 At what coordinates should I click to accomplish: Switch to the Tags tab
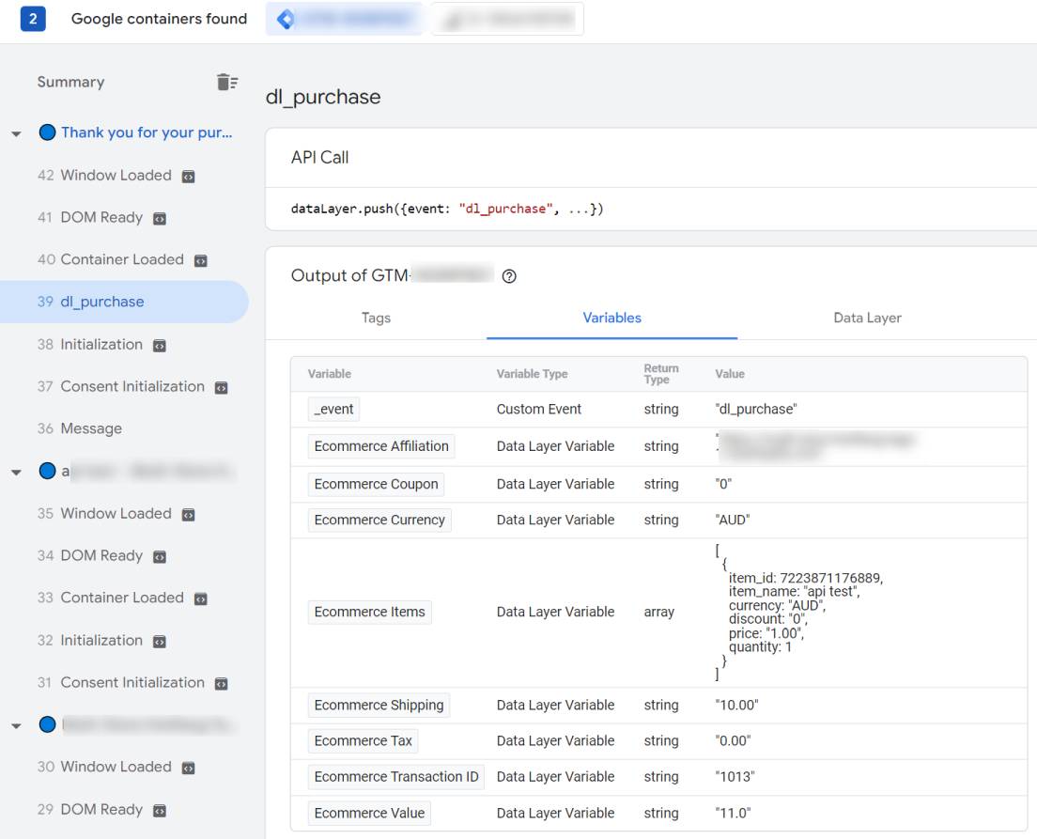[x=376, y=319]
